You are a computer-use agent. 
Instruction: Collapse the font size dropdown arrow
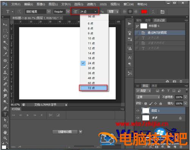tap(95, 12)
